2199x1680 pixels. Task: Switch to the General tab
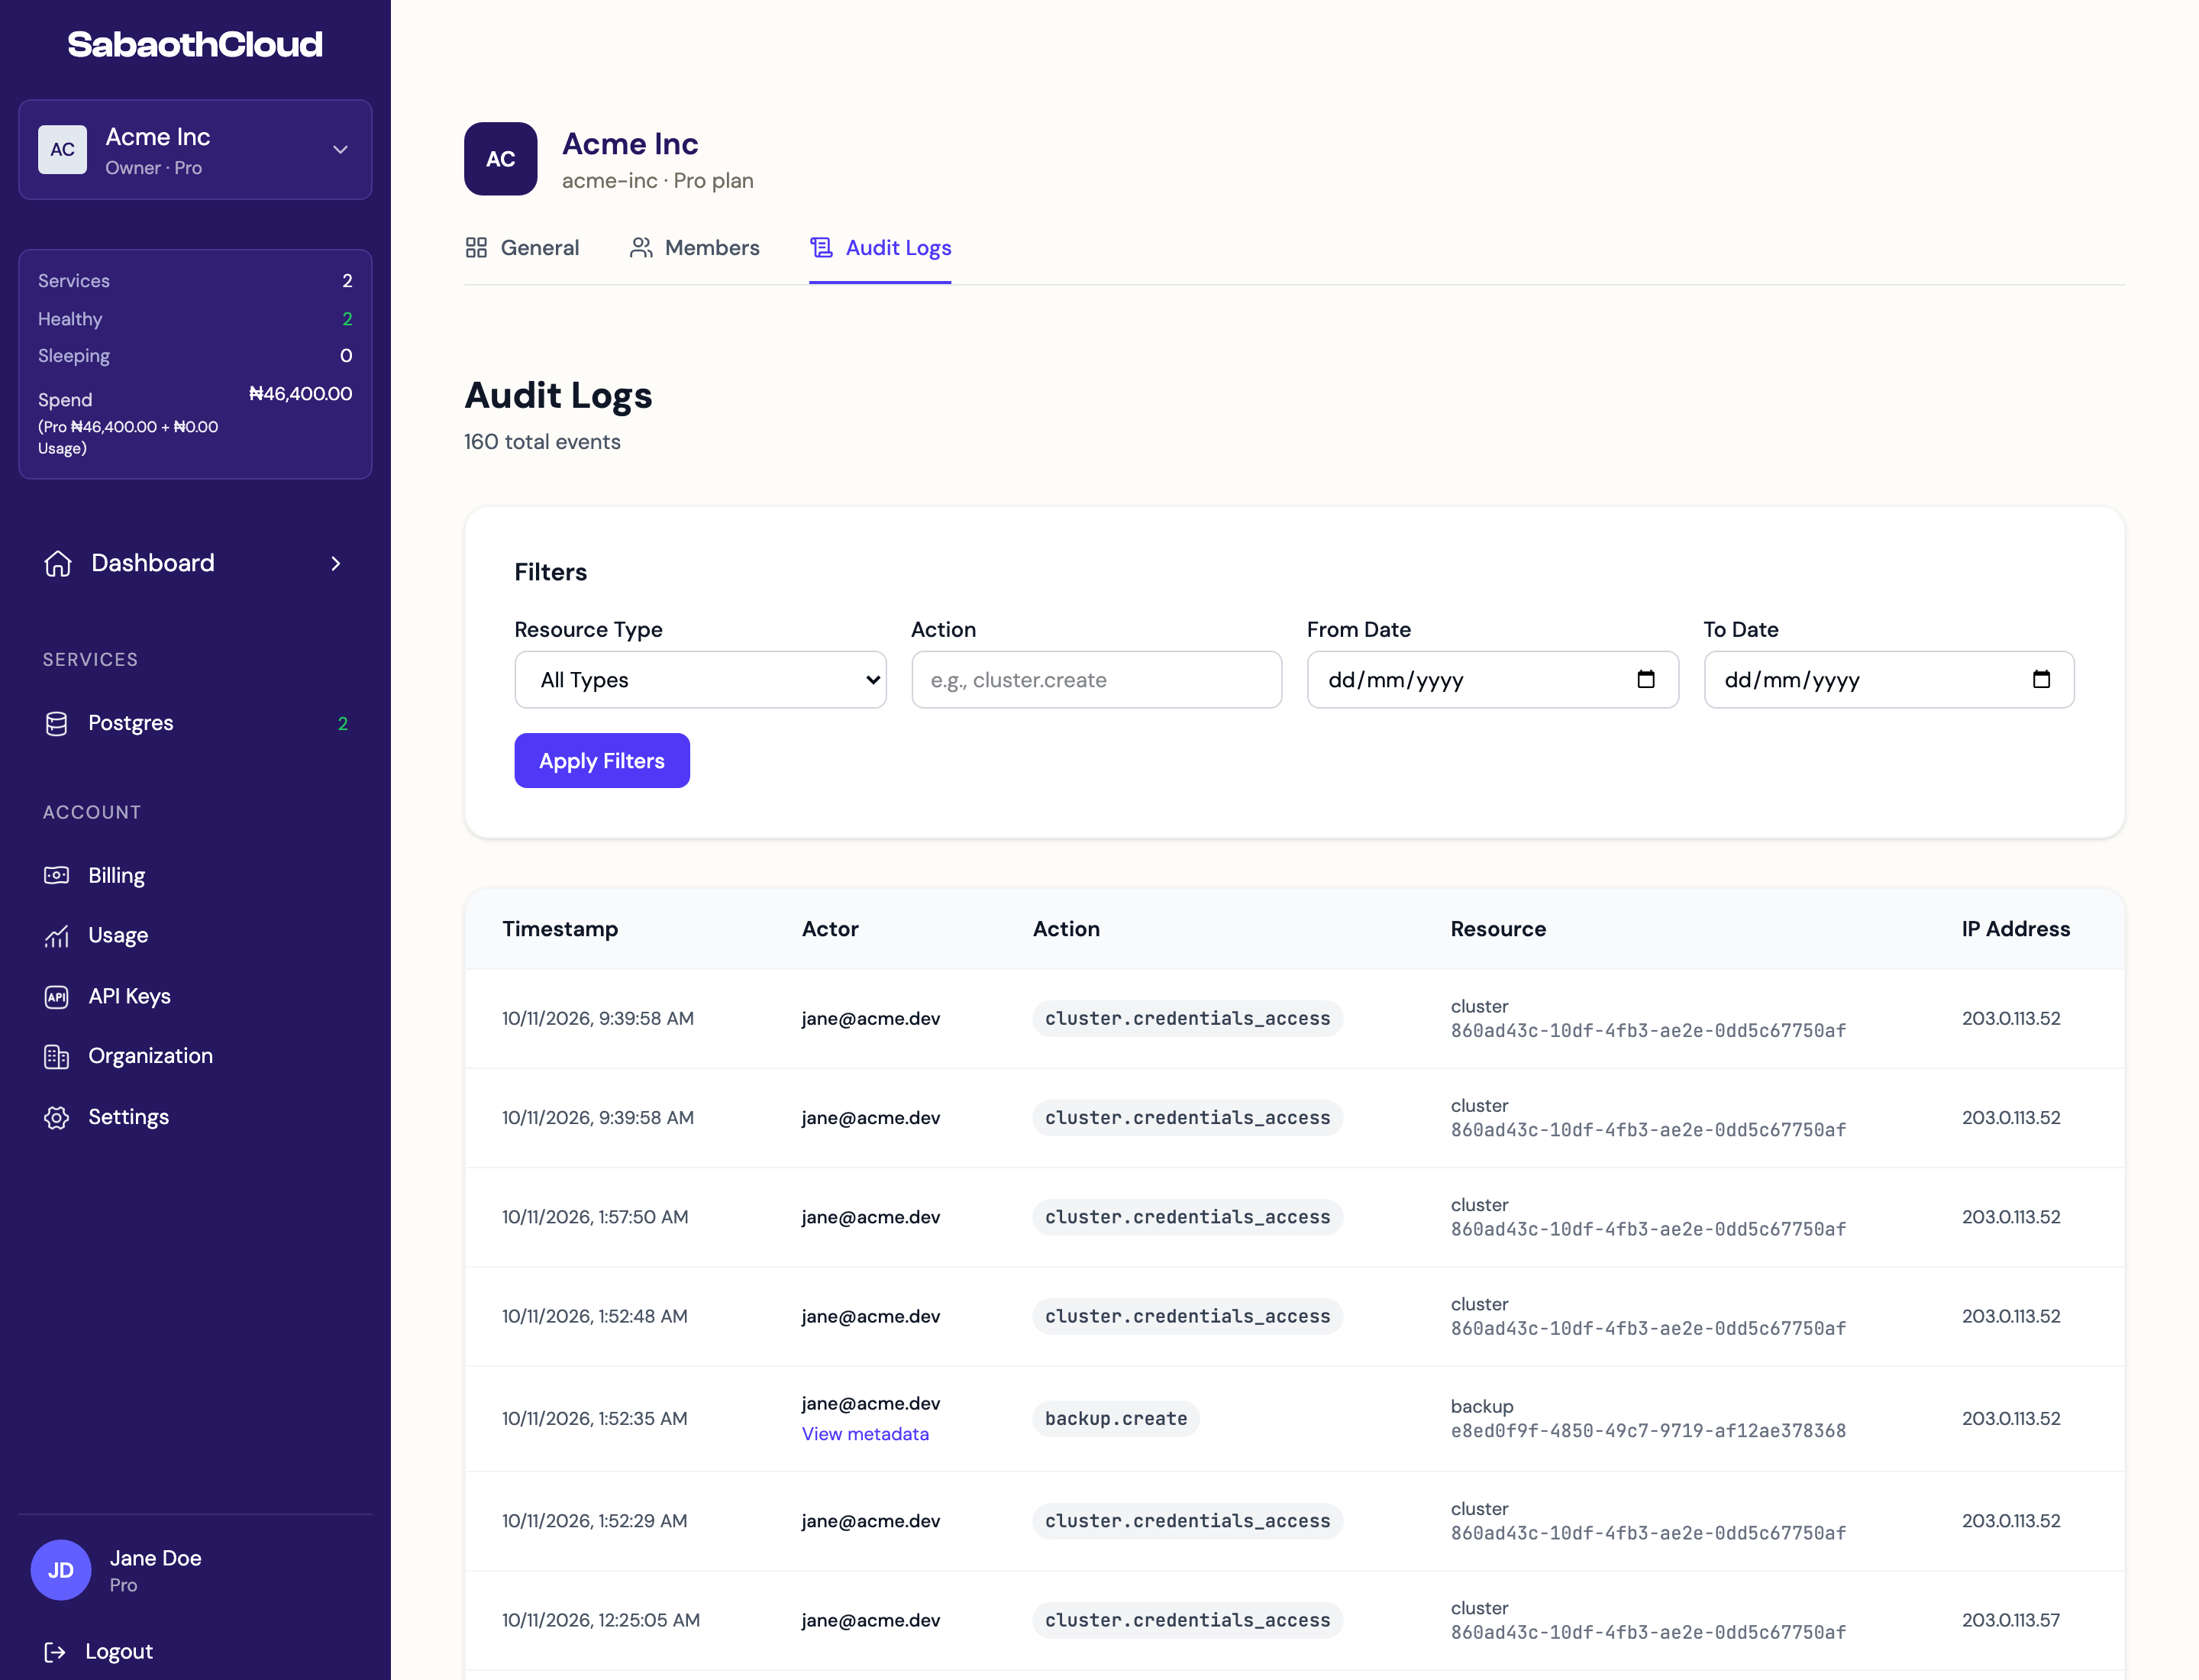coord(522,247)
